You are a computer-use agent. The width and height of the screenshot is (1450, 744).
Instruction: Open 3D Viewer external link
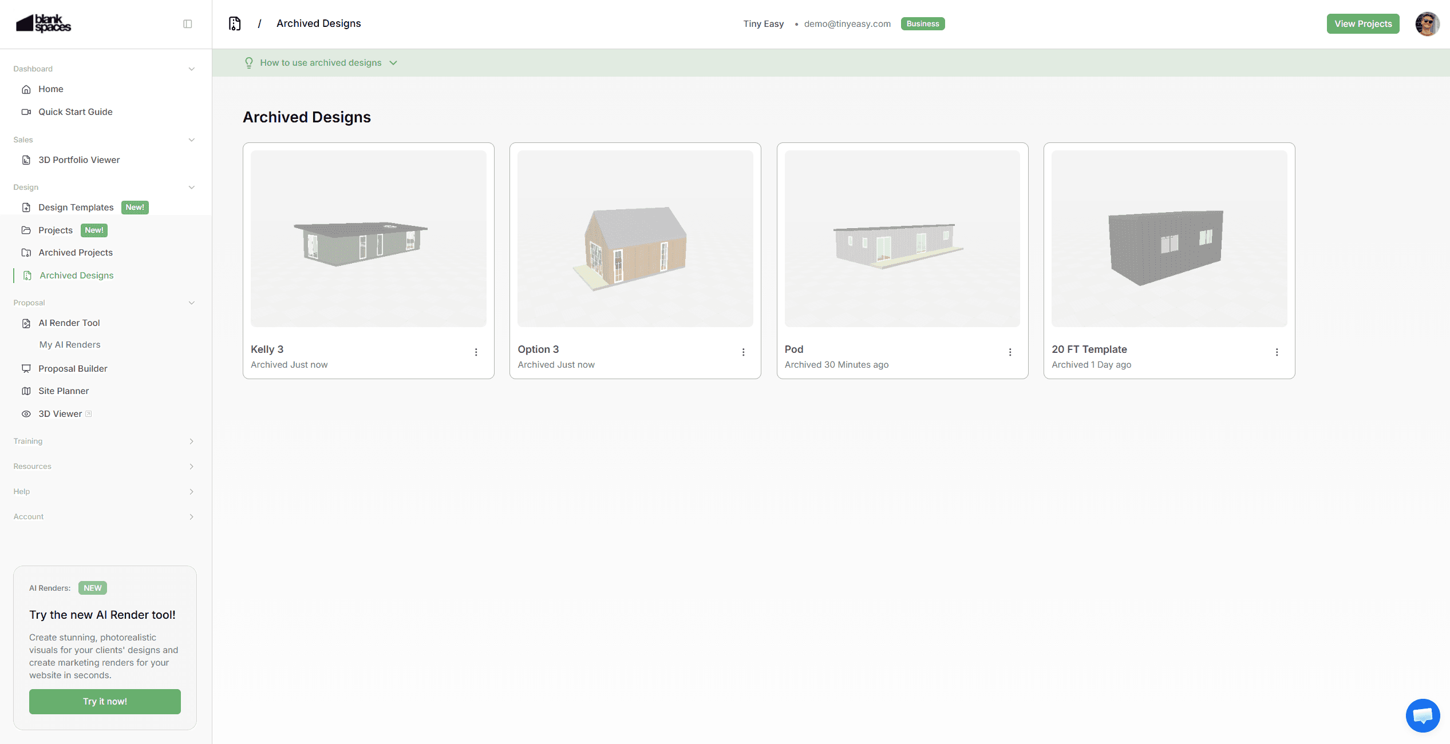pyautogui.click(x=60, y=414)
